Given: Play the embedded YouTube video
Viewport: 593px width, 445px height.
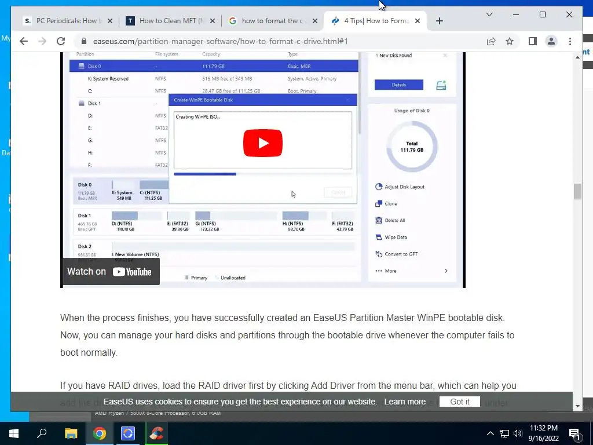Looking at the screenshot, I should [x=262, y=143].
